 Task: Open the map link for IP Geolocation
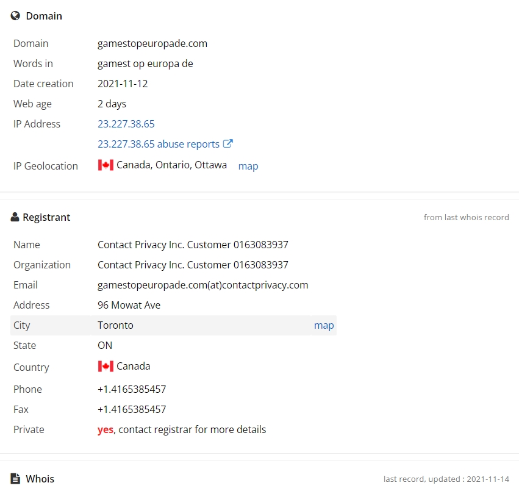[x=248, y=166]
